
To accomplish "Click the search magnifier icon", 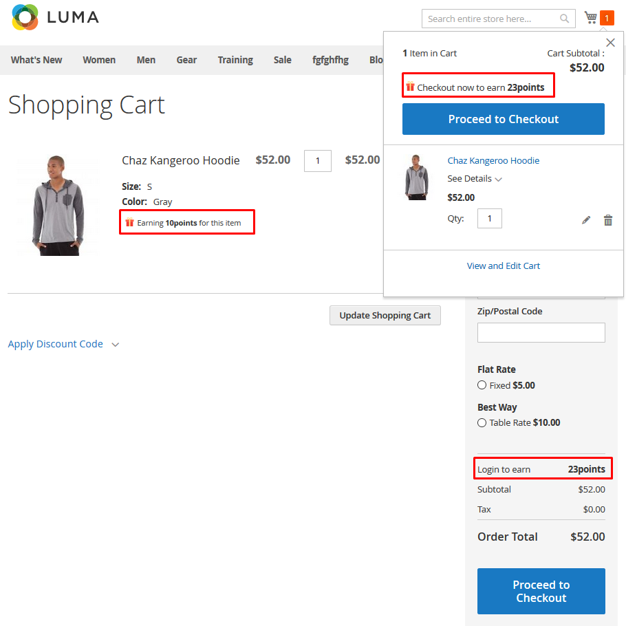I will 564,19.
